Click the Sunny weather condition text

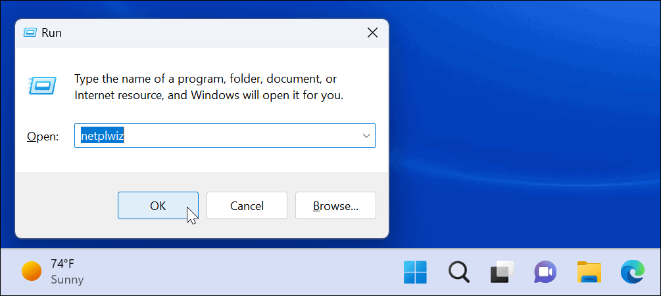coord(67,280)
